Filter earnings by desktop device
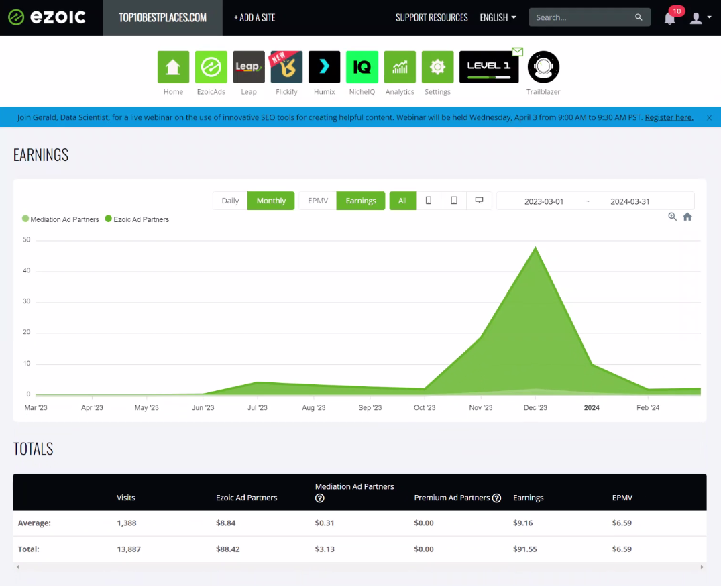The height and width of the screenshot is (587, 721). [x=479, y=201]
